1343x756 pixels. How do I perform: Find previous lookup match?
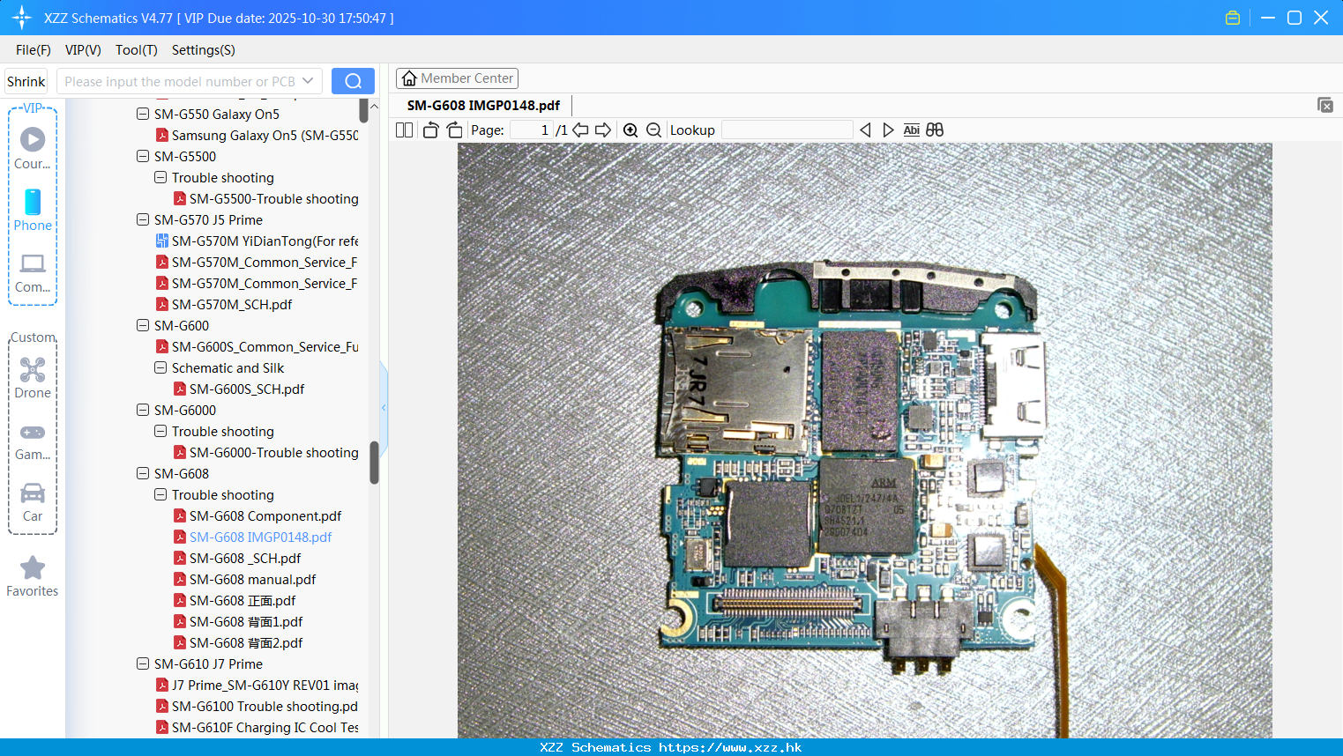coord(865,130)
